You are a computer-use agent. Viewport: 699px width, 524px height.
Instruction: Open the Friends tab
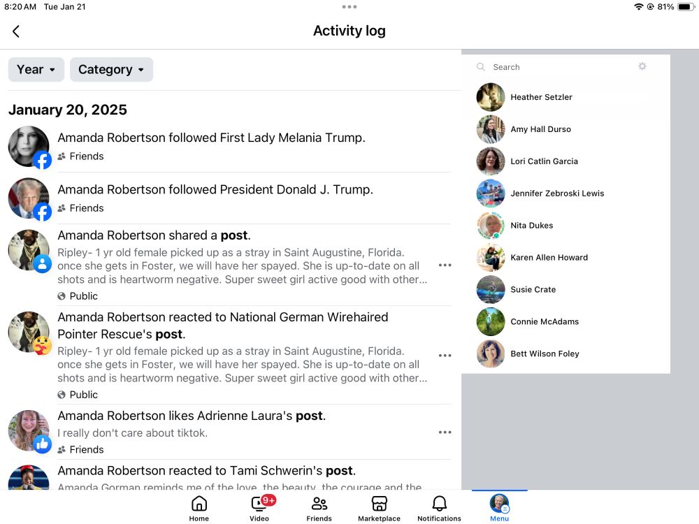tap(319, 509)
